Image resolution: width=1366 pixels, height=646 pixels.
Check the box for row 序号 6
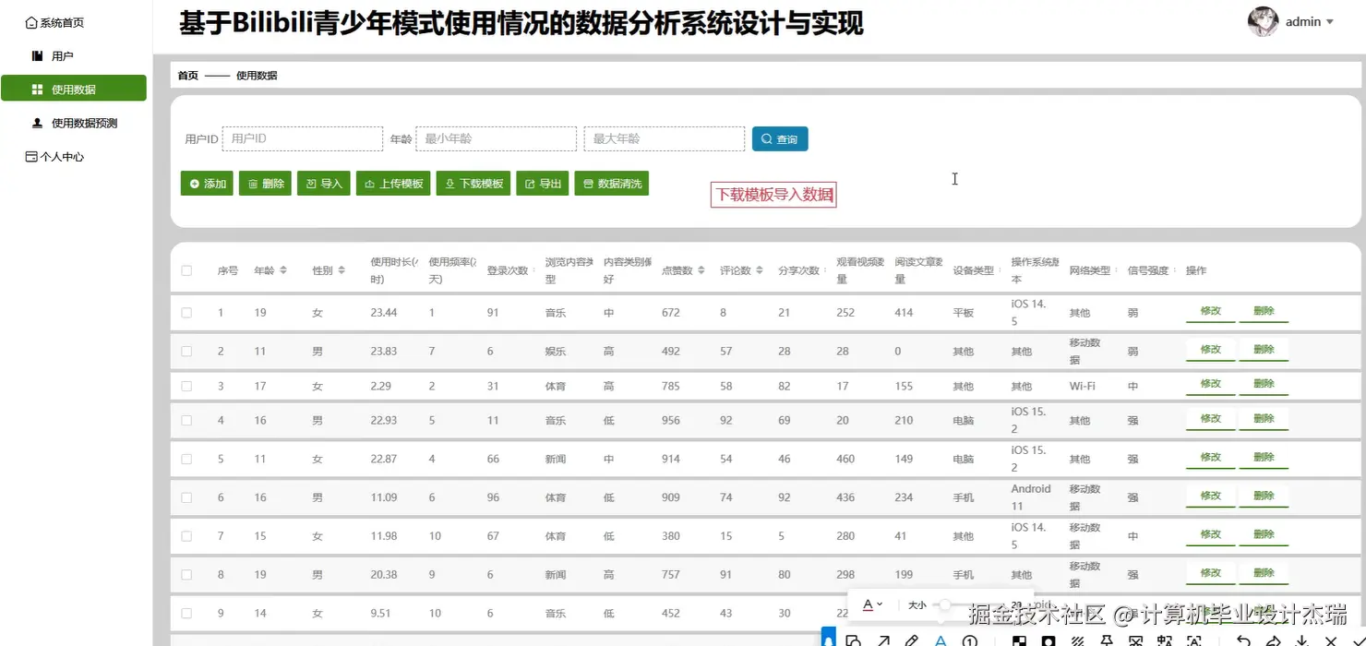click(186, 497)
